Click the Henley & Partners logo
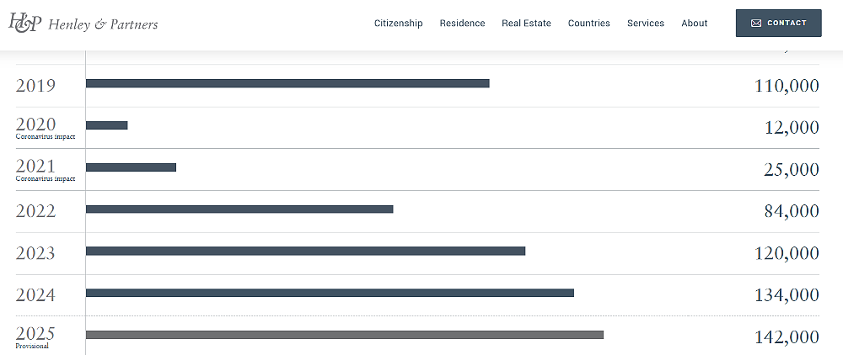843x355 pixels. point(83,23)
